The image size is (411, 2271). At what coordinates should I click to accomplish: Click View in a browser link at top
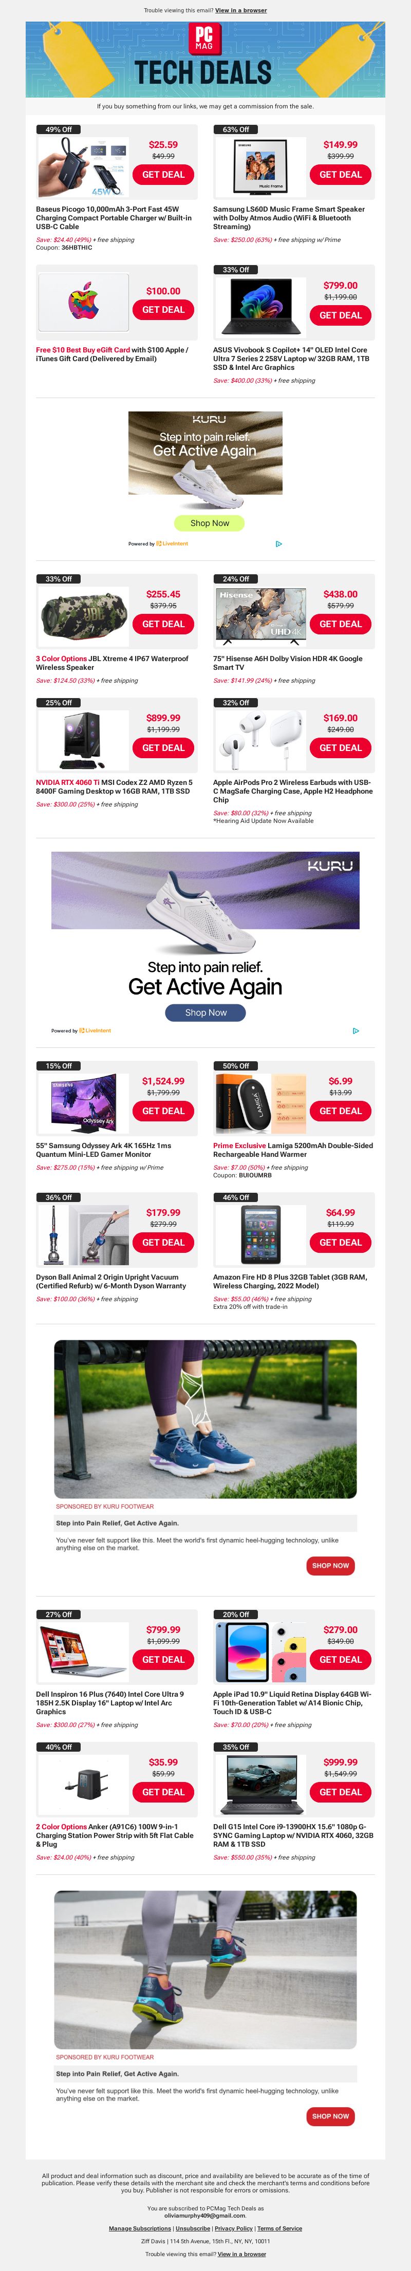coord(241,11)
